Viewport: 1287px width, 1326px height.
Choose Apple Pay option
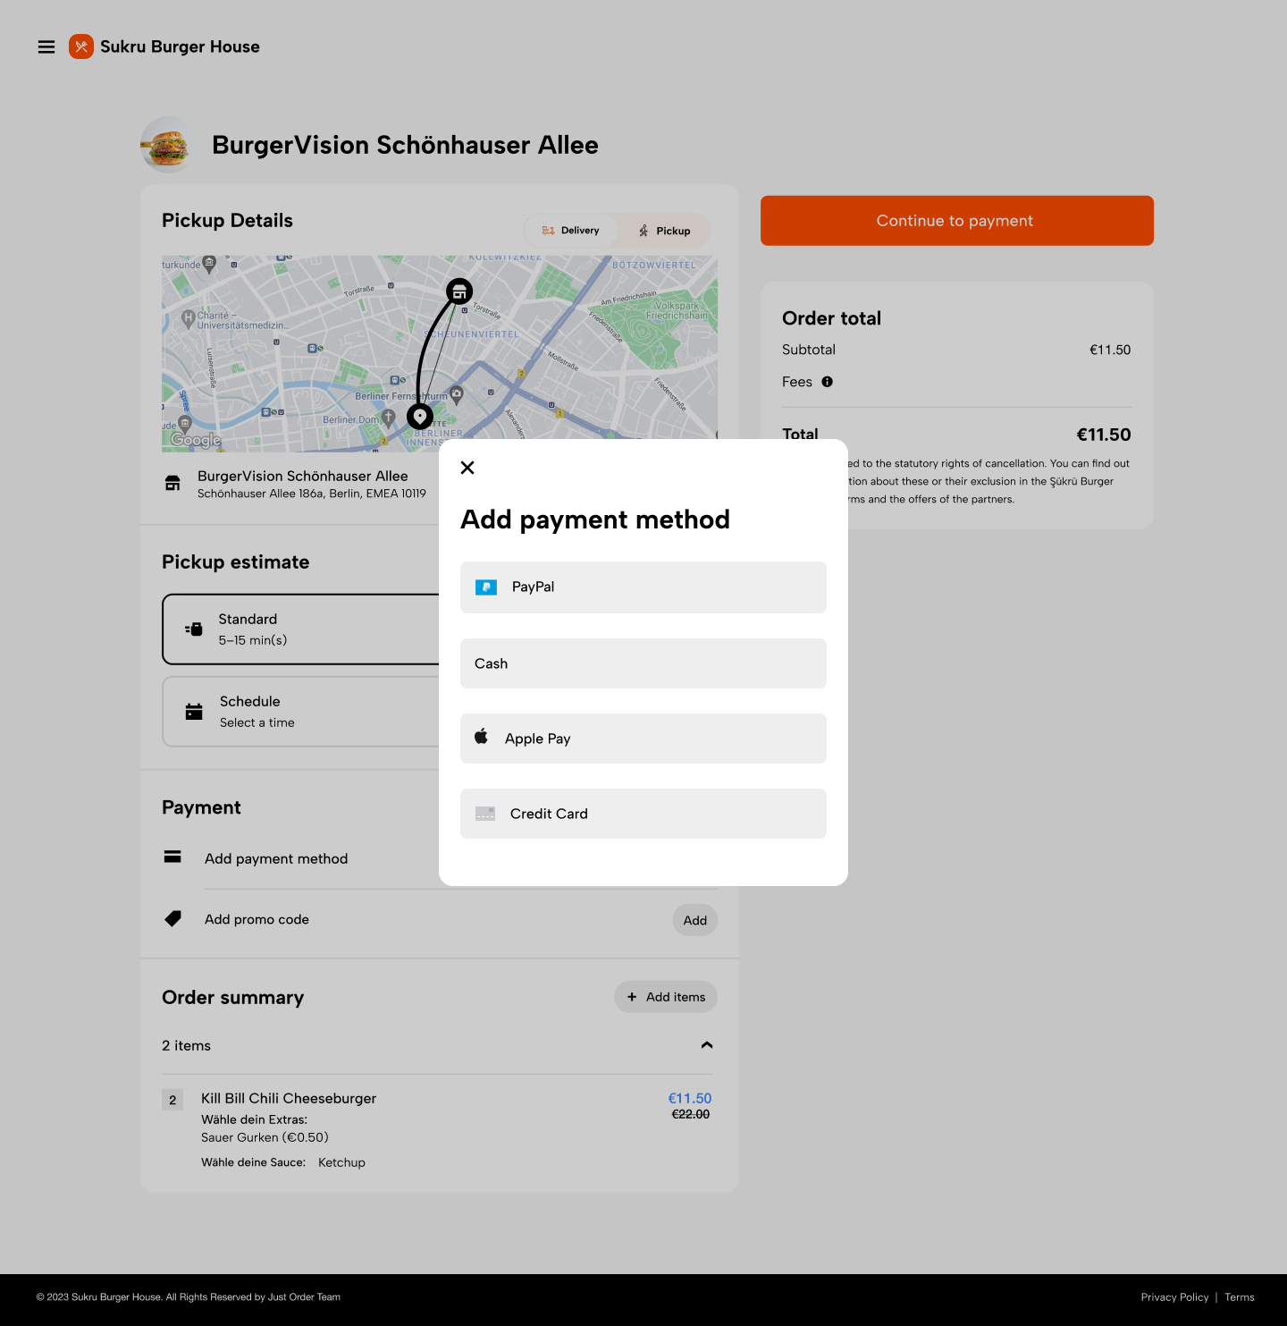643,739
